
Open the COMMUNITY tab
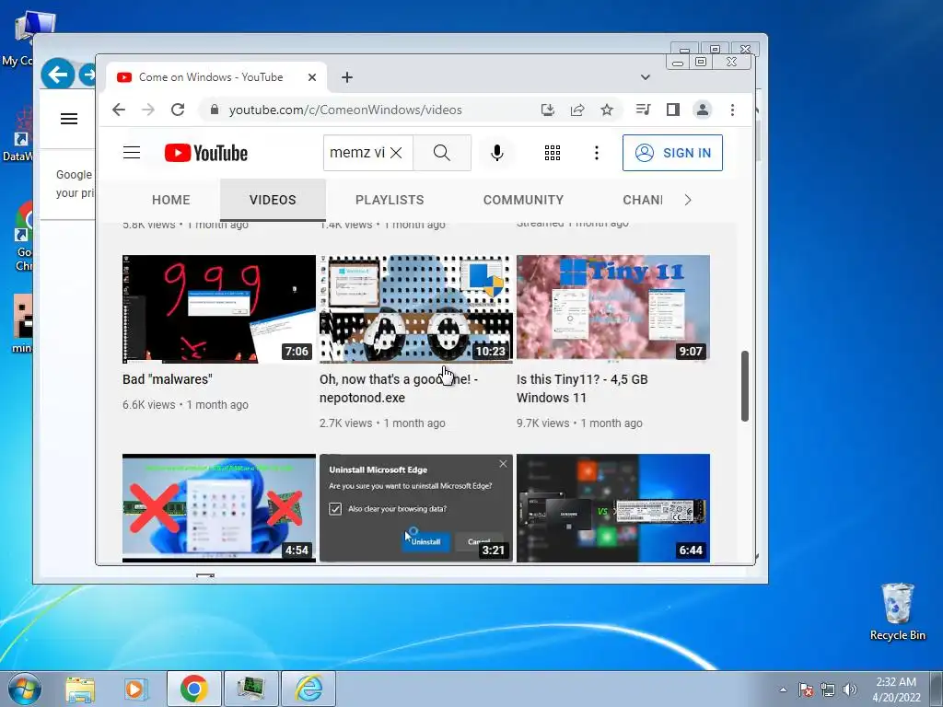(x=523, y=200)
